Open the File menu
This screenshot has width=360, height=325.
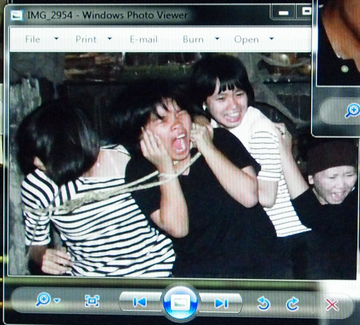[x=33, y=39]
